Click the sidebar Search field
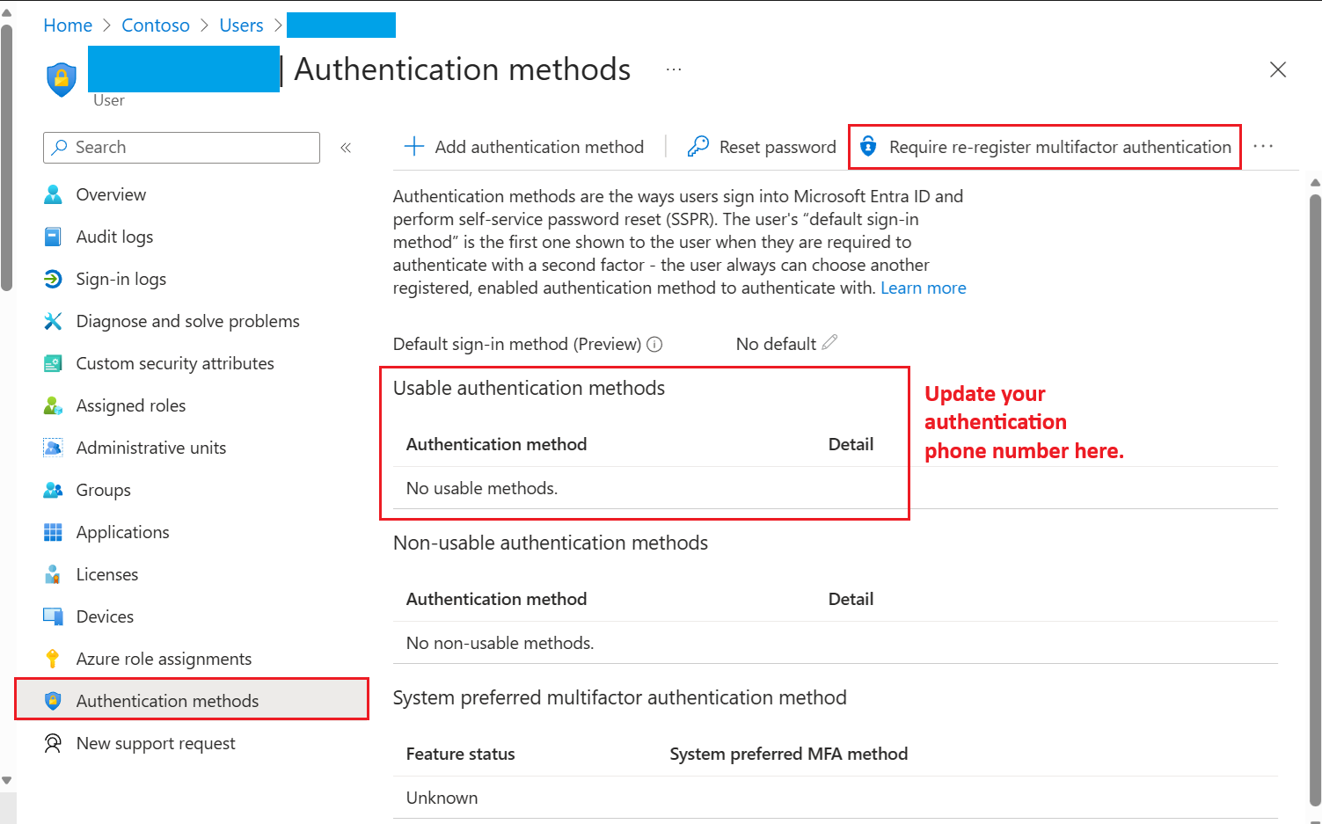Image resolution: width=1322 pixels, height=824 pixels. (x=181, y=148)
